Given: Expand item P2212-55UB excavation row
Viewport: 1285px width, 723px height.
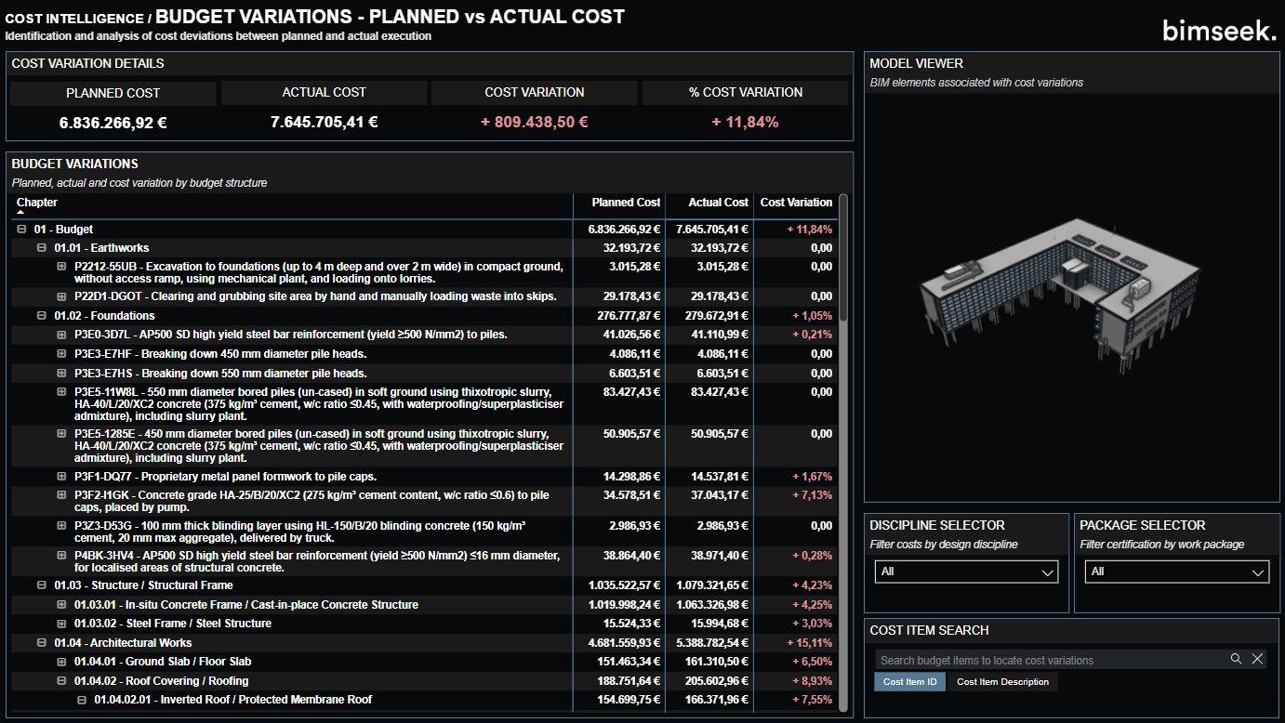Looking at the screenshot, I should click(x=61, y=267).
